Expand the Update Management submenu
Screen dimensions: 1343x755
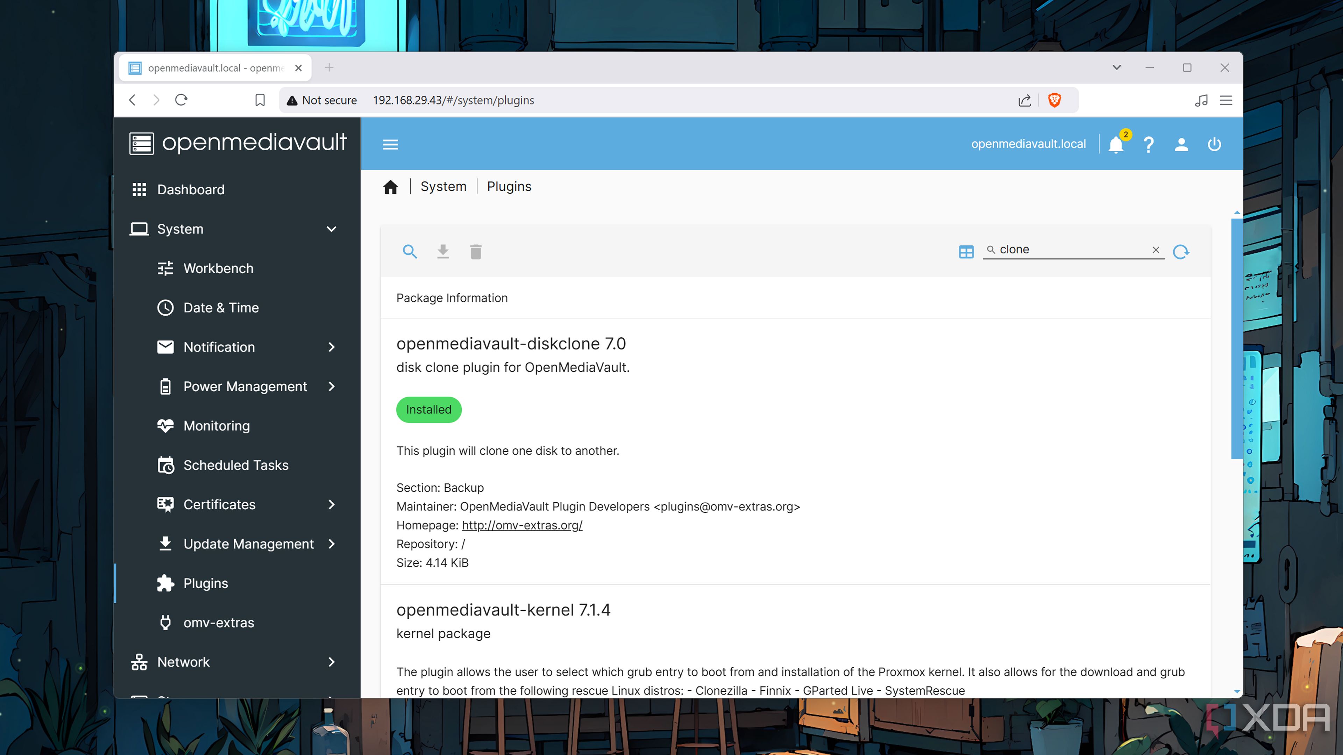(331, 544)
